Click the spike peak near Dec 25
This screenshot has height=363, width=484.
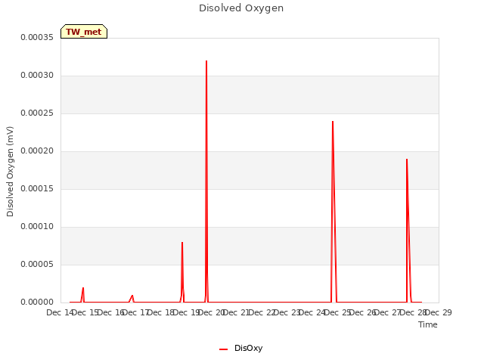coord(333,122)
